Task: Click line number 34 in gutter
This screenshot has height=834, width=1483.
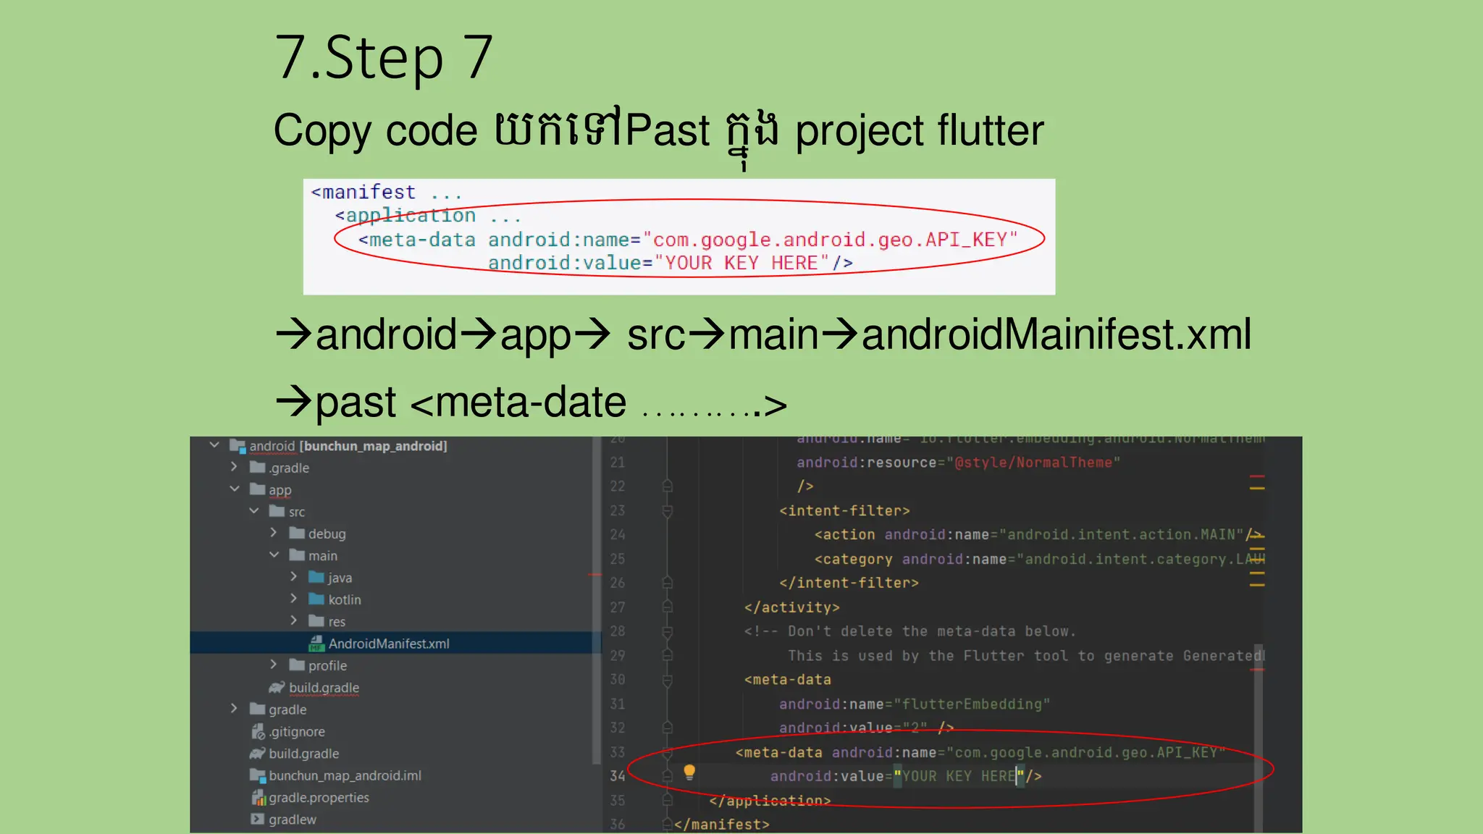Action: pos(617,776)
